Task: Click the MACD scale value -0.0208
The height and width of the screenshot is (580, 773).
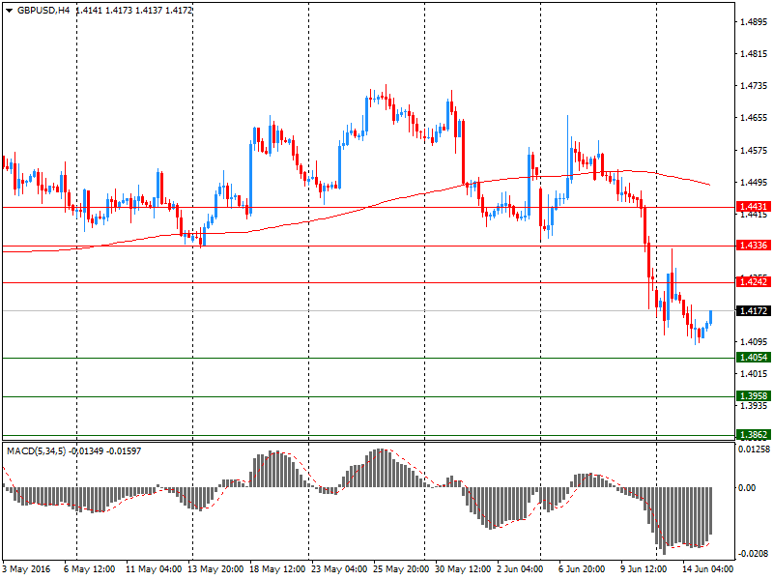Action: tap(754, 553)
